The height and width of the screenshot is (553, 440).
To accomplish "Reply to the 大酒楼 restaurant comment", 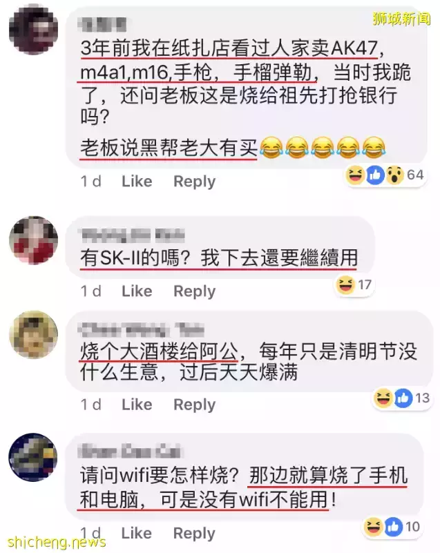I will click(194, 405).
